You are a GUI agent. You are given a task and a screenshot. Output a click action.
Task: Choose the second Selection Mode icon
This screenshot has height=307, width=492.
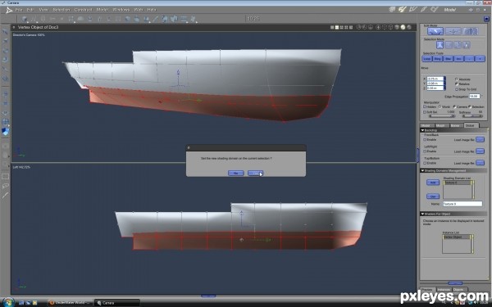point(449,45)
